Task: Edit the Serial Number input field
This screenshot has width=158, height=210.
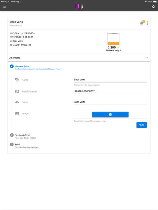Action: click(110, 91)
